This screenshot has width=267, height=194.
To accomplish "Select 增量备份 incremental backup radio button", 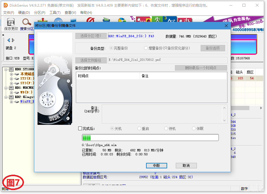I will [x=146, y=48].
